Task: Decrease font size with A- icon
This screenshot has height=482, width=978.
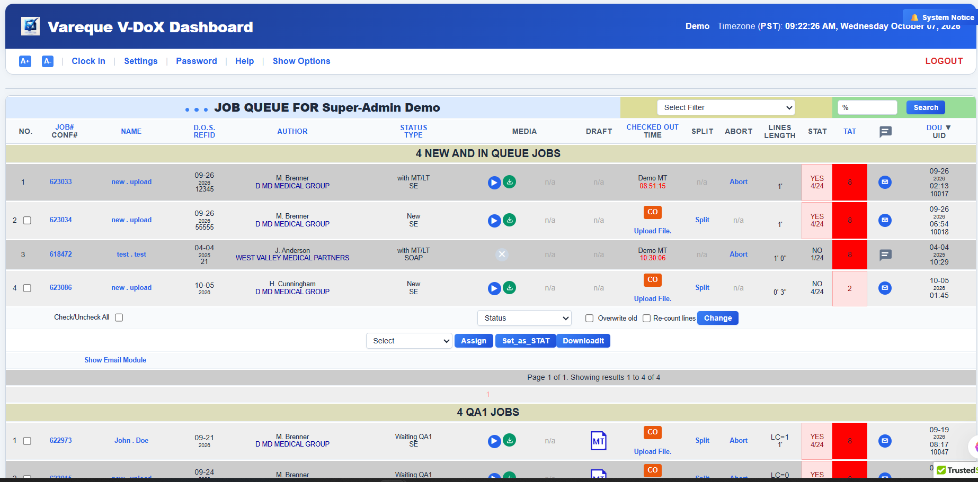Action: pyautogui.click(x=48, y=61)
